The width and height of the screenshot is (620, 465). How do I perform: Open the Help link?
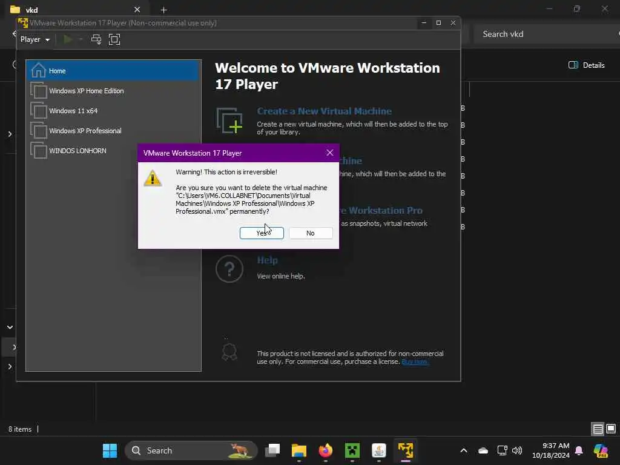click(x=267, y=260)
